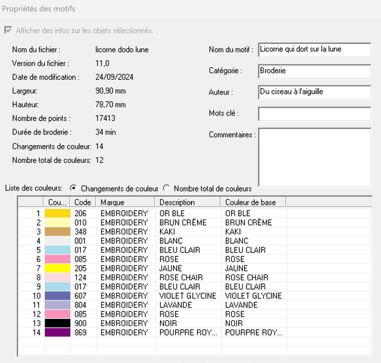Select code '348' in row 3
The width and height of the screenshot is (381, 363).
tap(80, 231)
